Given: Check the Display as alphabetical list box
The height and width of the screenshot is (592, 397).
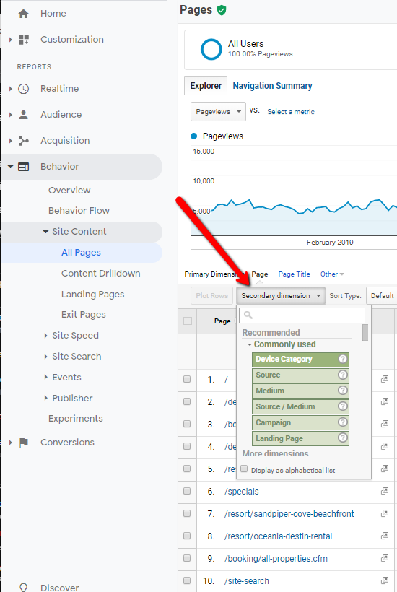Looking at the screenshot, I should tap(244, 469).
